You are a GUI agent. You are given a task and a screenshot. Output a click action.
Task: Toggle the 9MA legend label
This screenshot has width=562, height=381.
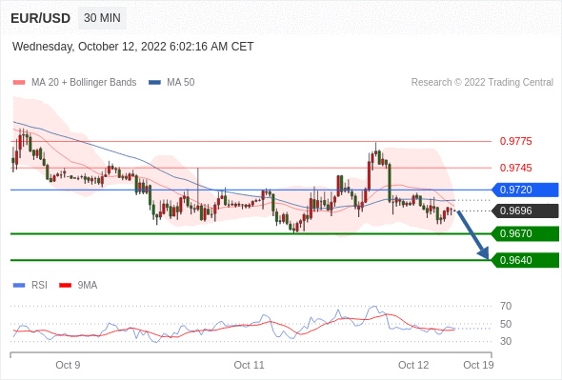[x=88, y=286]
